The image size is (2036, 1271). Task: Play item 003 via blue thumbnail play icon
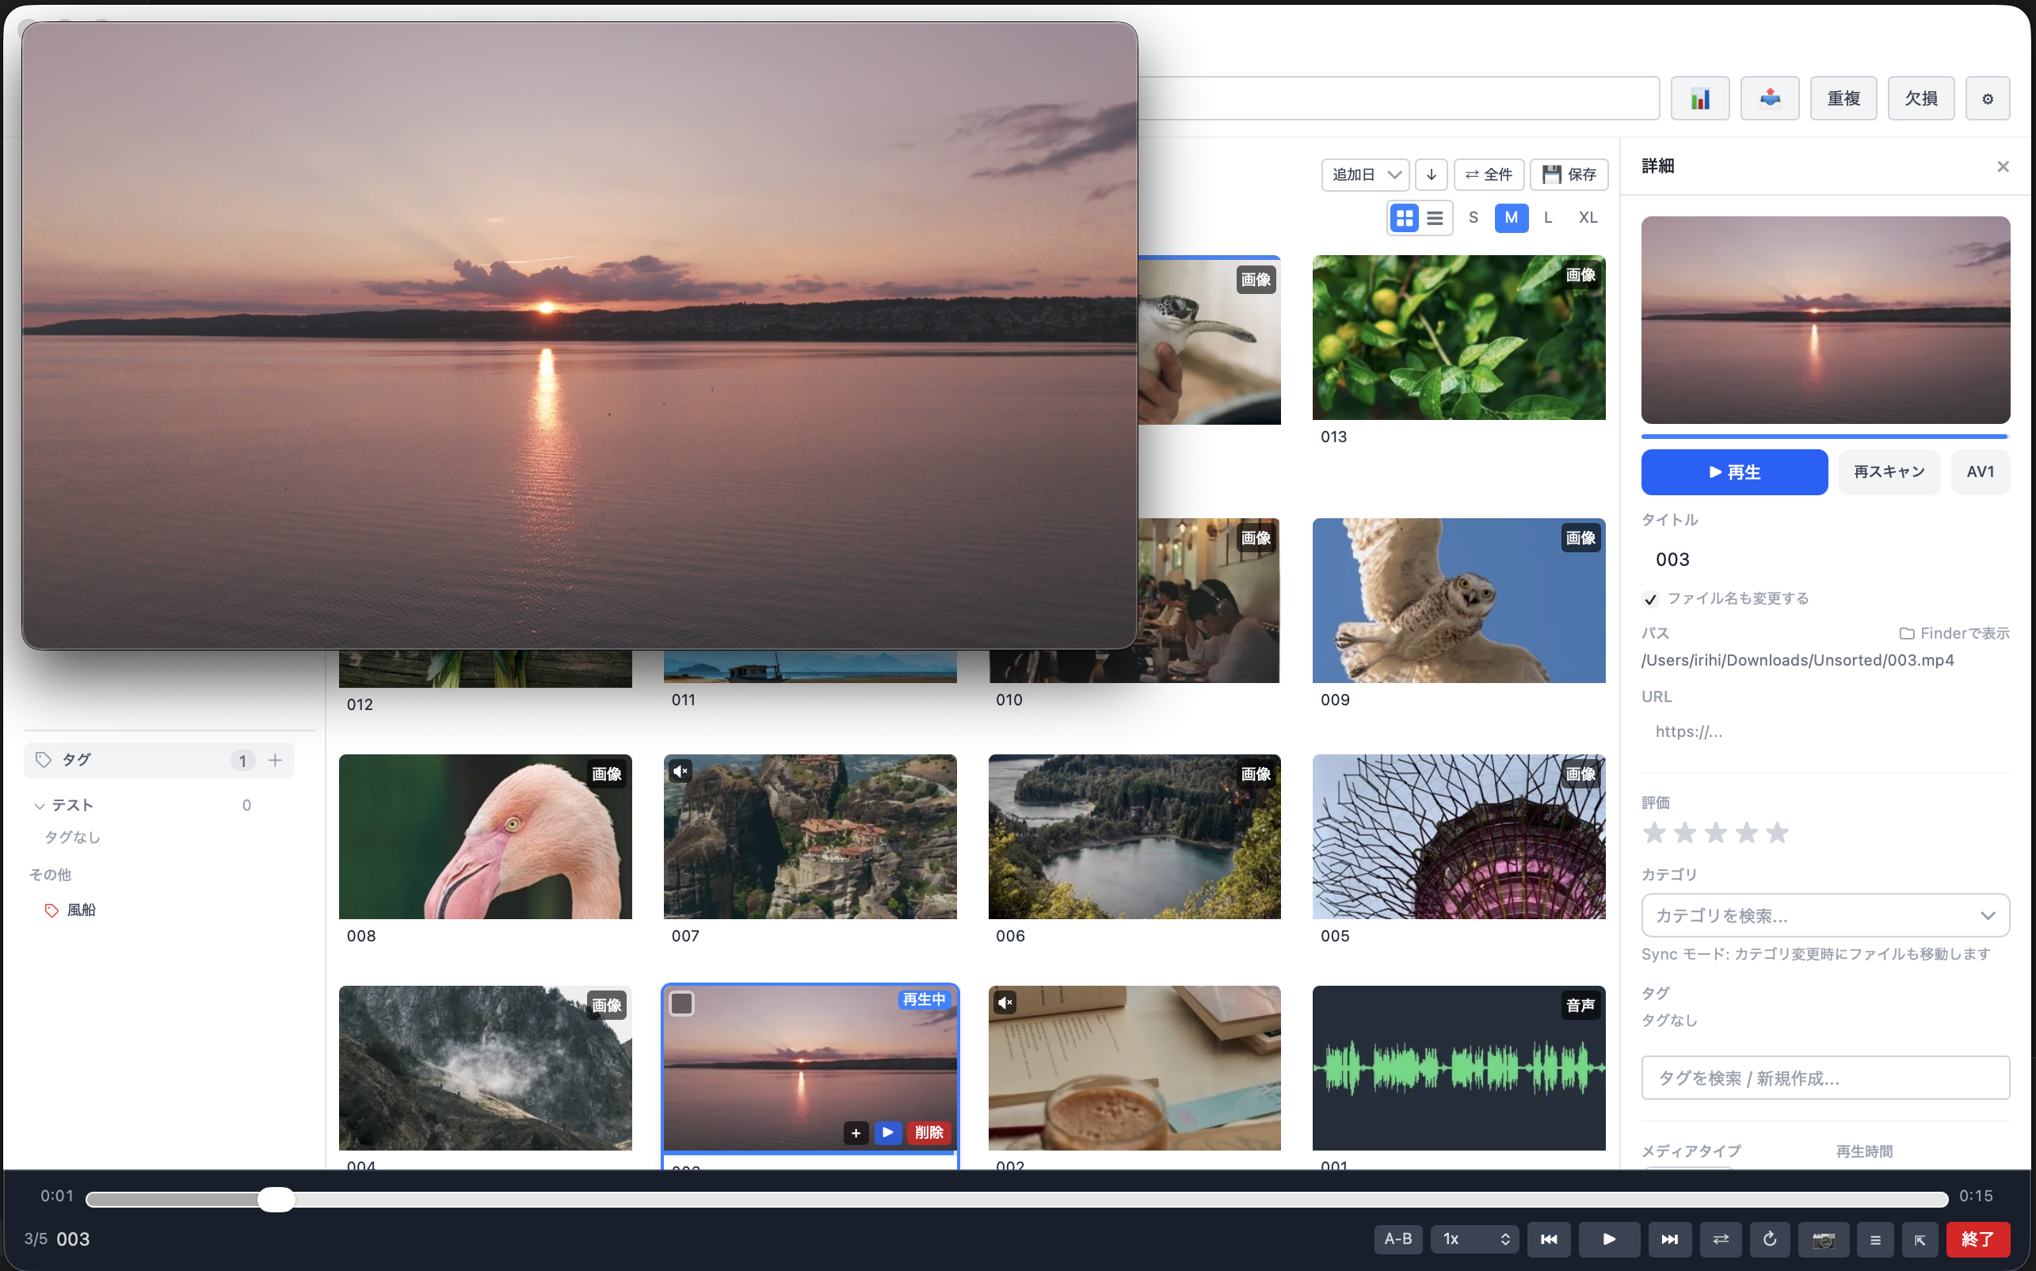tap(887, 1132)
